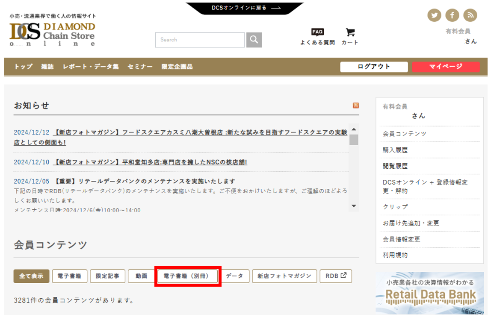
Task: Open the shopping cart カート icon
Action: pyautogui.click(x=350, y=36)
